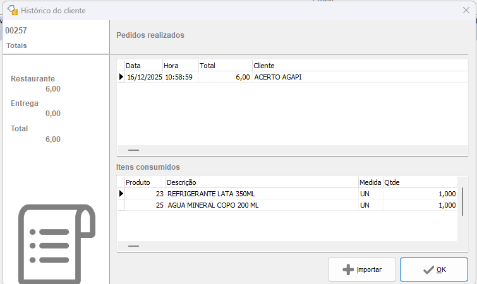Screen dimensions: 477x284
Task: Click the Total column header in orders table
Action: coord(225,66)
